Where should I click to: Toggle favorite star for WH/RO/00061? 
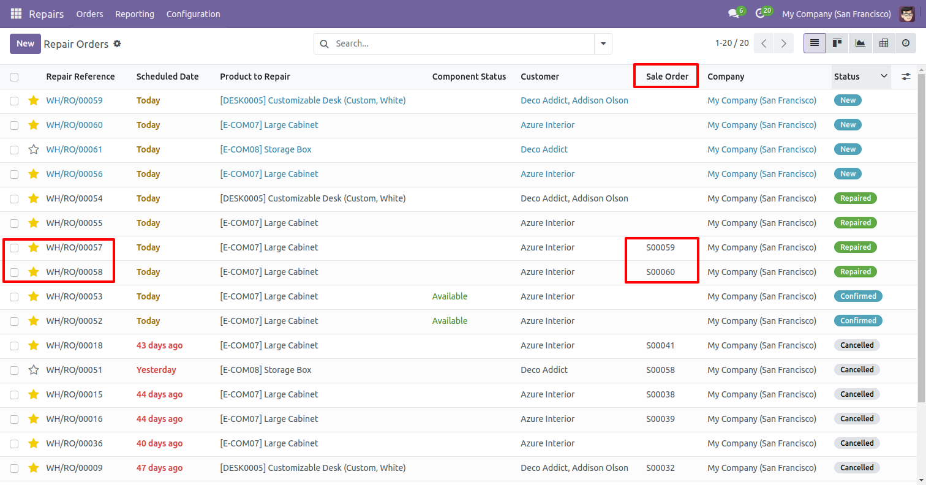click(x=34, y=149)
